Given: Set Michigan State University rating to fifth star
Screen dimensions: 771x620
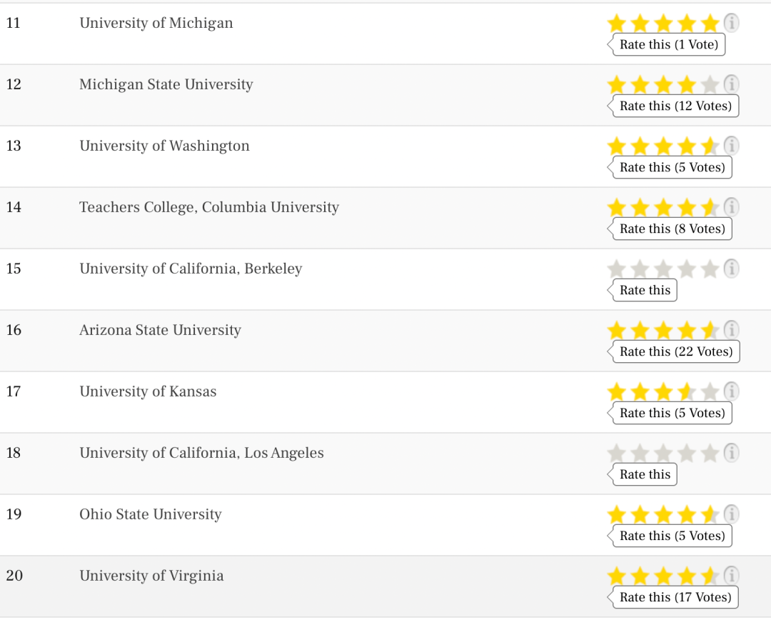Looking at the screenshot, I should (710, 84).
